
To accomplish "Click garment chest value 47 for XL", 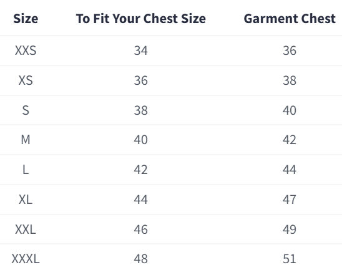I will (290, 200).
